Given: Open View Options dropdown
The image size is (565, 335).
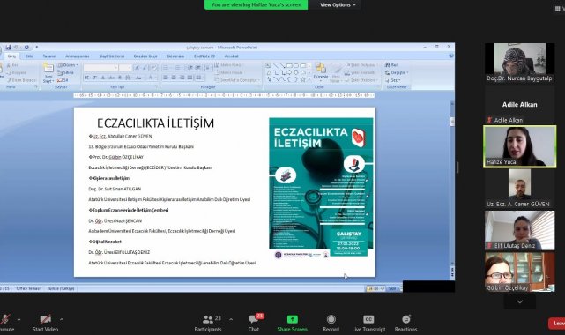Looking at the screenshot, I should pos(338,4).
